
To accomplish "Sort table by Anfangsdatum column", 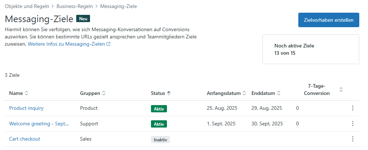I will 226,93.
